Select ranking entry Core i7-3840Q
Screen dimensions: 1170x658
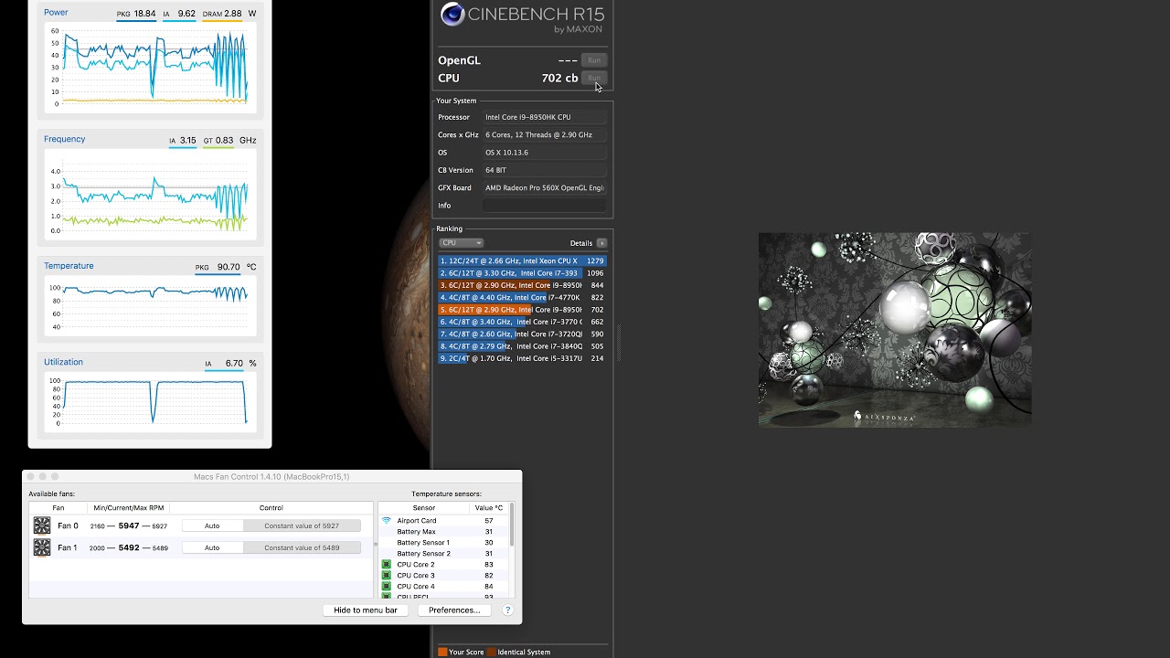pyautogui.click(x=522, y=346)
